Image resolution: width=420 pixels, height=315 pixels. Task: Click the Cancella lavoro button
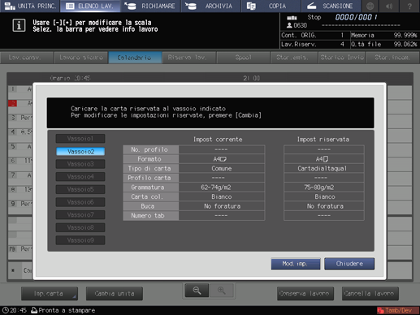click(x=370, y=294)
